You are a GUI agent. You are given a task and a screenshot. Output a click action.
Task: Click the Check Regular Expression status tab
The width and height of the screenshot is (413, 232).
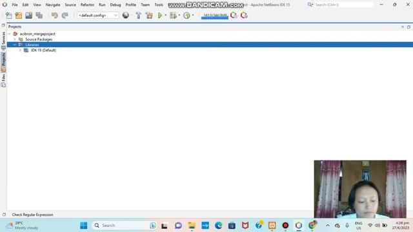[x=32, y=215]
